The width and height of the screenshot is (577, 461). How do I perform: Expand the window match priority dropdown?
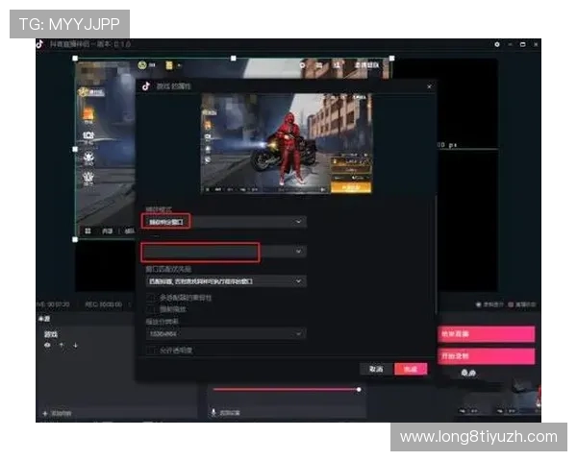point(226,281)
